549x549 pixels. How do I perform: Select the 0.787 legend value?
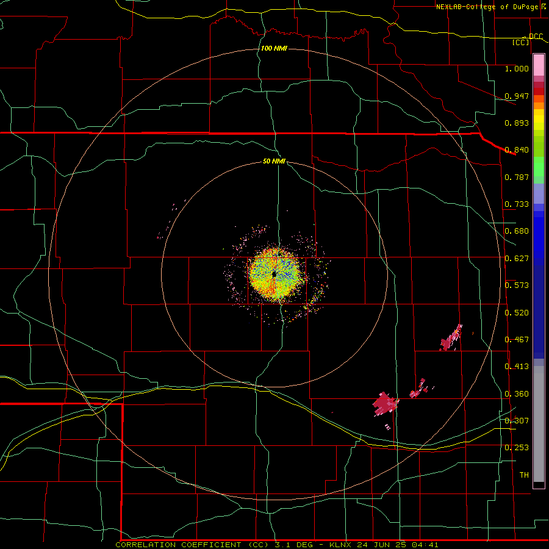517,177
